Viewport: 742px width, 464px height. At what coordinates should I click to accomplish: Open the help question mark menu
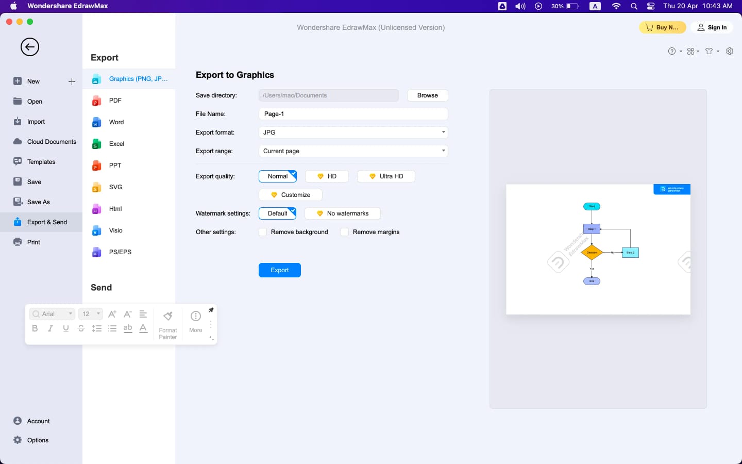(x=674, y=51)
